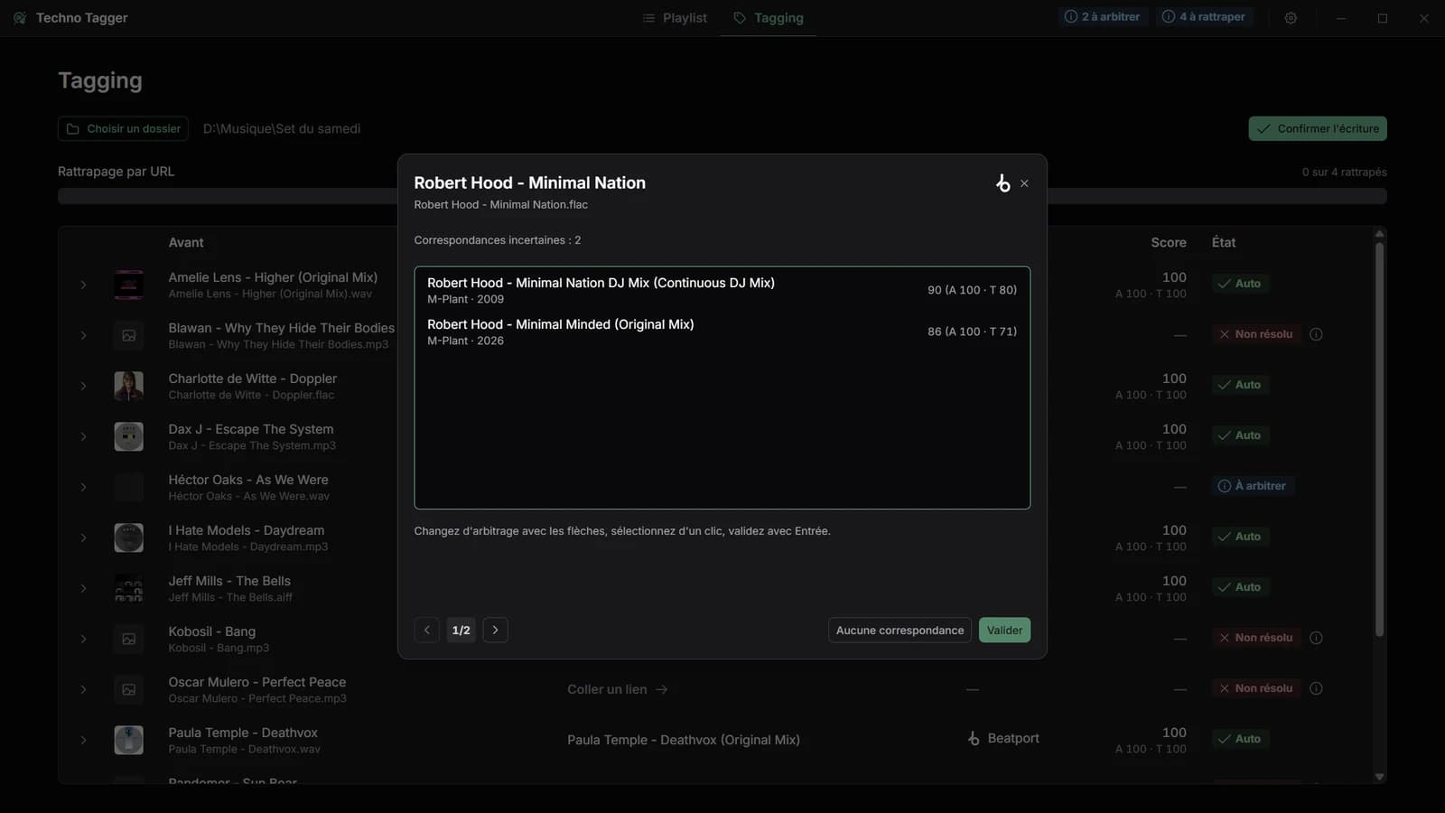
Task: Click info icon beside Oscar Mulero Non résolu
Action: 1316,688
